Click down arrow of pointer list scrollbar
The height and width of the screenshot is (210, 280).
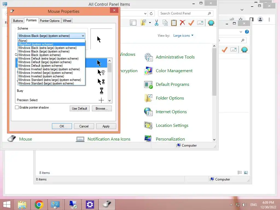click(109, 101)
